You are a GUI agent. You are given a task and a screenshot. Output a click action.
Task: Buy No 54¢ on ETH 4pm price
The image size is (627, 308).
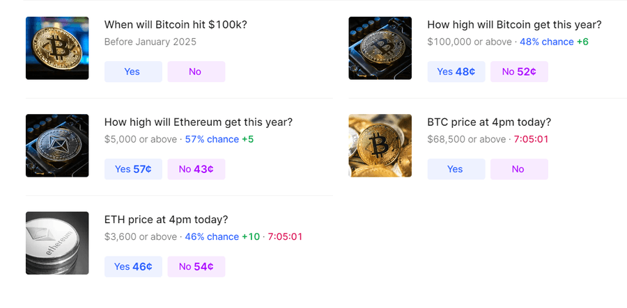click(x=196, y=266)
